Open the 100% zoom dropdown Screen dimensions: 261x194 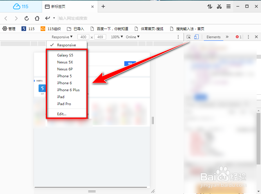117,37
